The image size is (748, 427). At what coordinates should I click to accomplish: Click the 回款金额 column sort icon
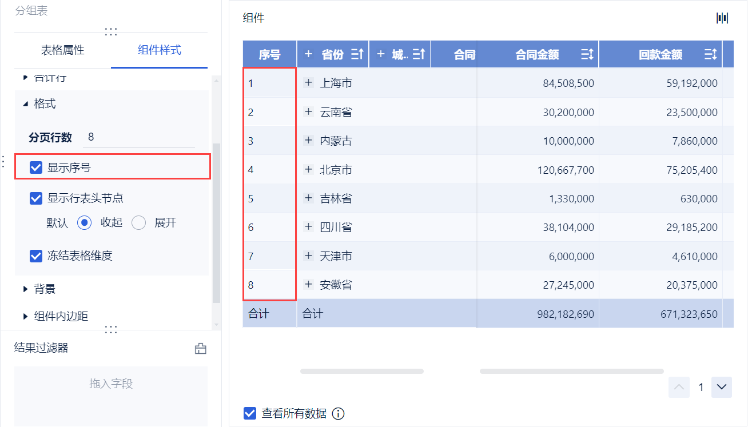(x=711, y=55)
